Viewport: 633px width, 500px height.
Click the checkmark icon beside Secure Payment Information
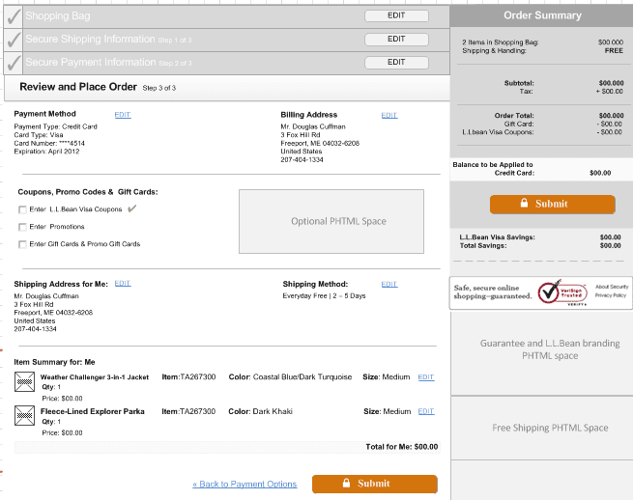[14, 63]
